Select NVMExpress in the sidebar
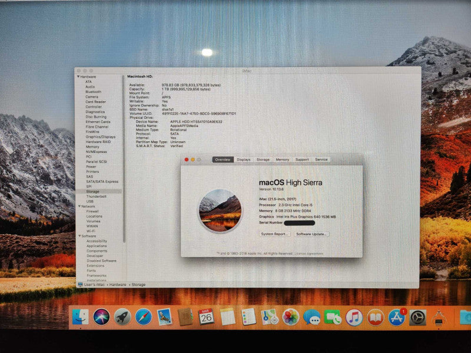The width and height of the screenshot is (471, 353). 97,152
